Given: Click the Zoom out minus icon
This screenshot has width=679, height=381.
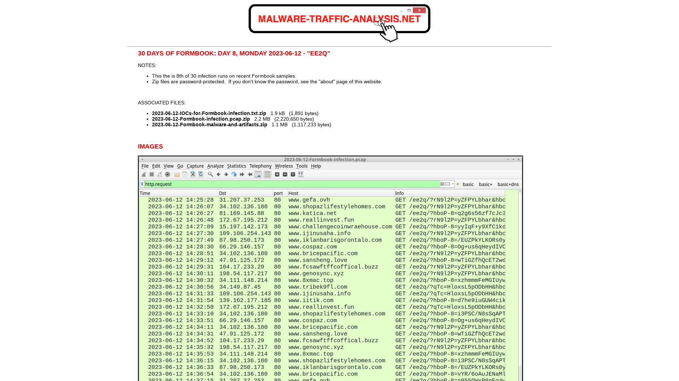Looking at the screenshot, I should [285, 175].
